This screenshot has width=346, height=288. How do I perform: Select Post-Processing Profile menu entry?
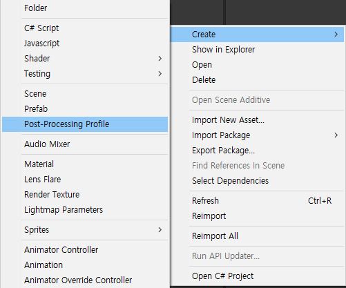point(85,124)
